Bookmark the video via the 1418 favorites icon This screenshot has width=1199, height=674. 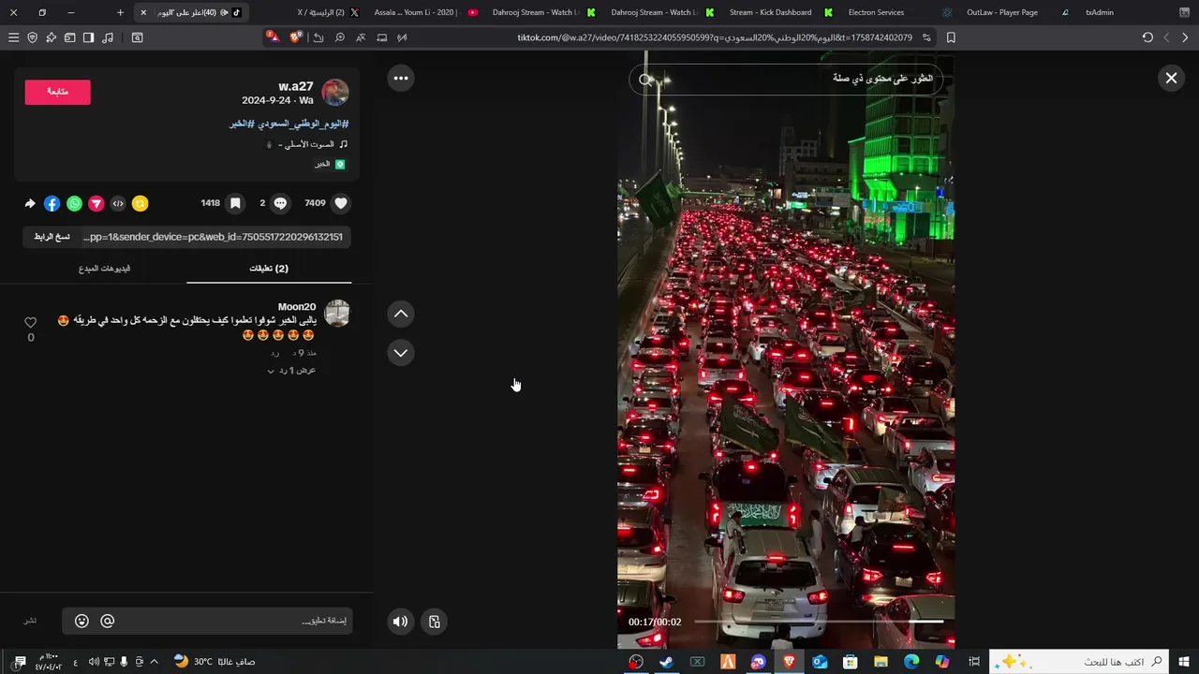click(235, 203)
